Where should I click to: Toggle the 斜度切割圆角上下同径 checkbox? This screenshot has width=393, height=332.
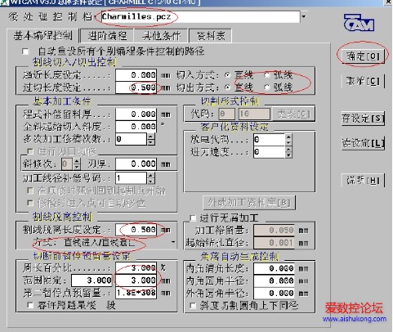click(x=193, y=306)
